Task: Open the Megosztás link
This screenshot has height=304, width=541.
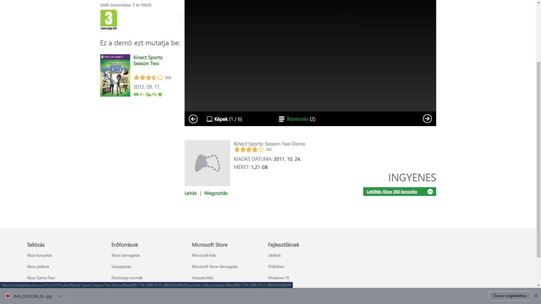Action: [216, 193]
